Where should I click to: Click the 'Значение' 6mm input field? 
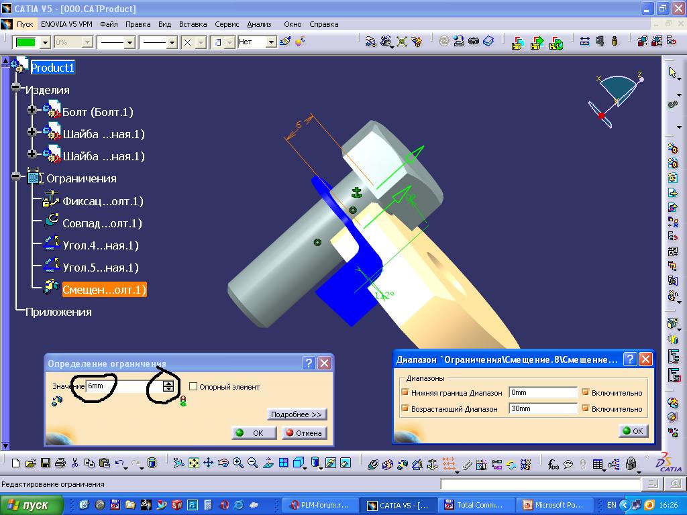pos(124,386)
